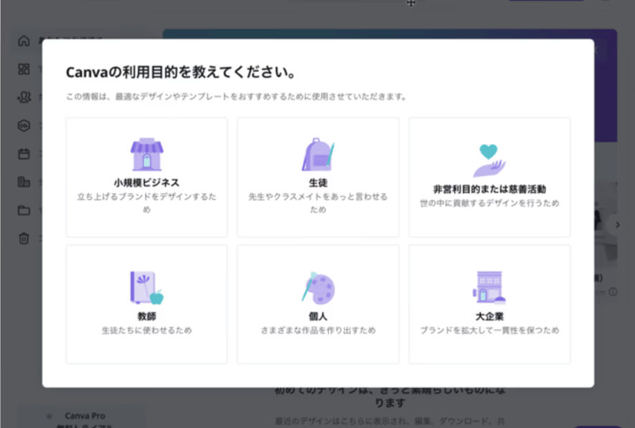This screenshot has width=635, height=428.
Task: Open Home from the sidebar house icon
Action: tap(24, 41)
